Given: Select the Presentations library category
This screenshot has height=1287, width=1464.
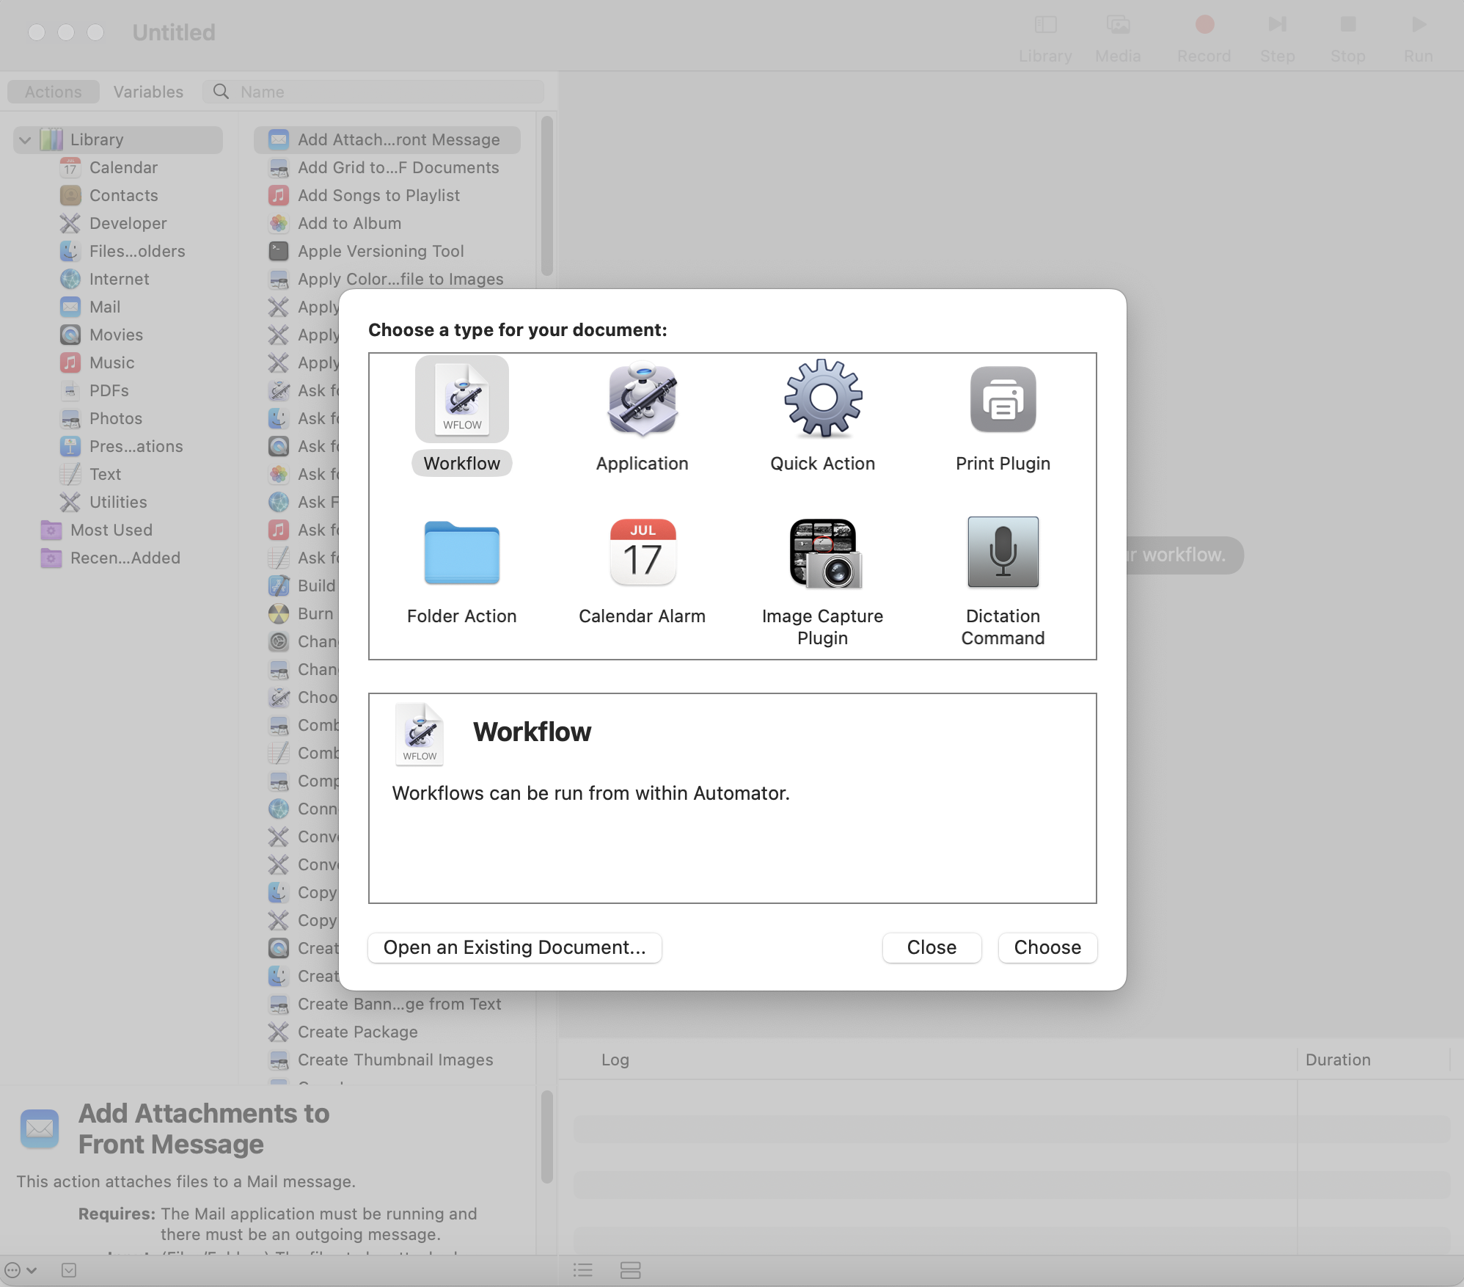Looking at the screenshot, I should coord(136,446).
